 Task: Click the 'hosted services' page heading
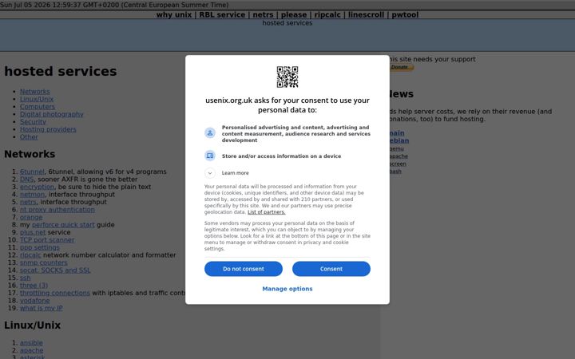click(x=61, y=72)
